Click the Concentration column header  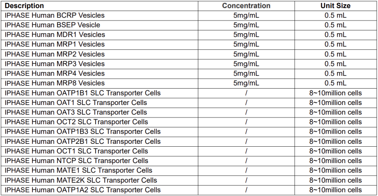246,6
